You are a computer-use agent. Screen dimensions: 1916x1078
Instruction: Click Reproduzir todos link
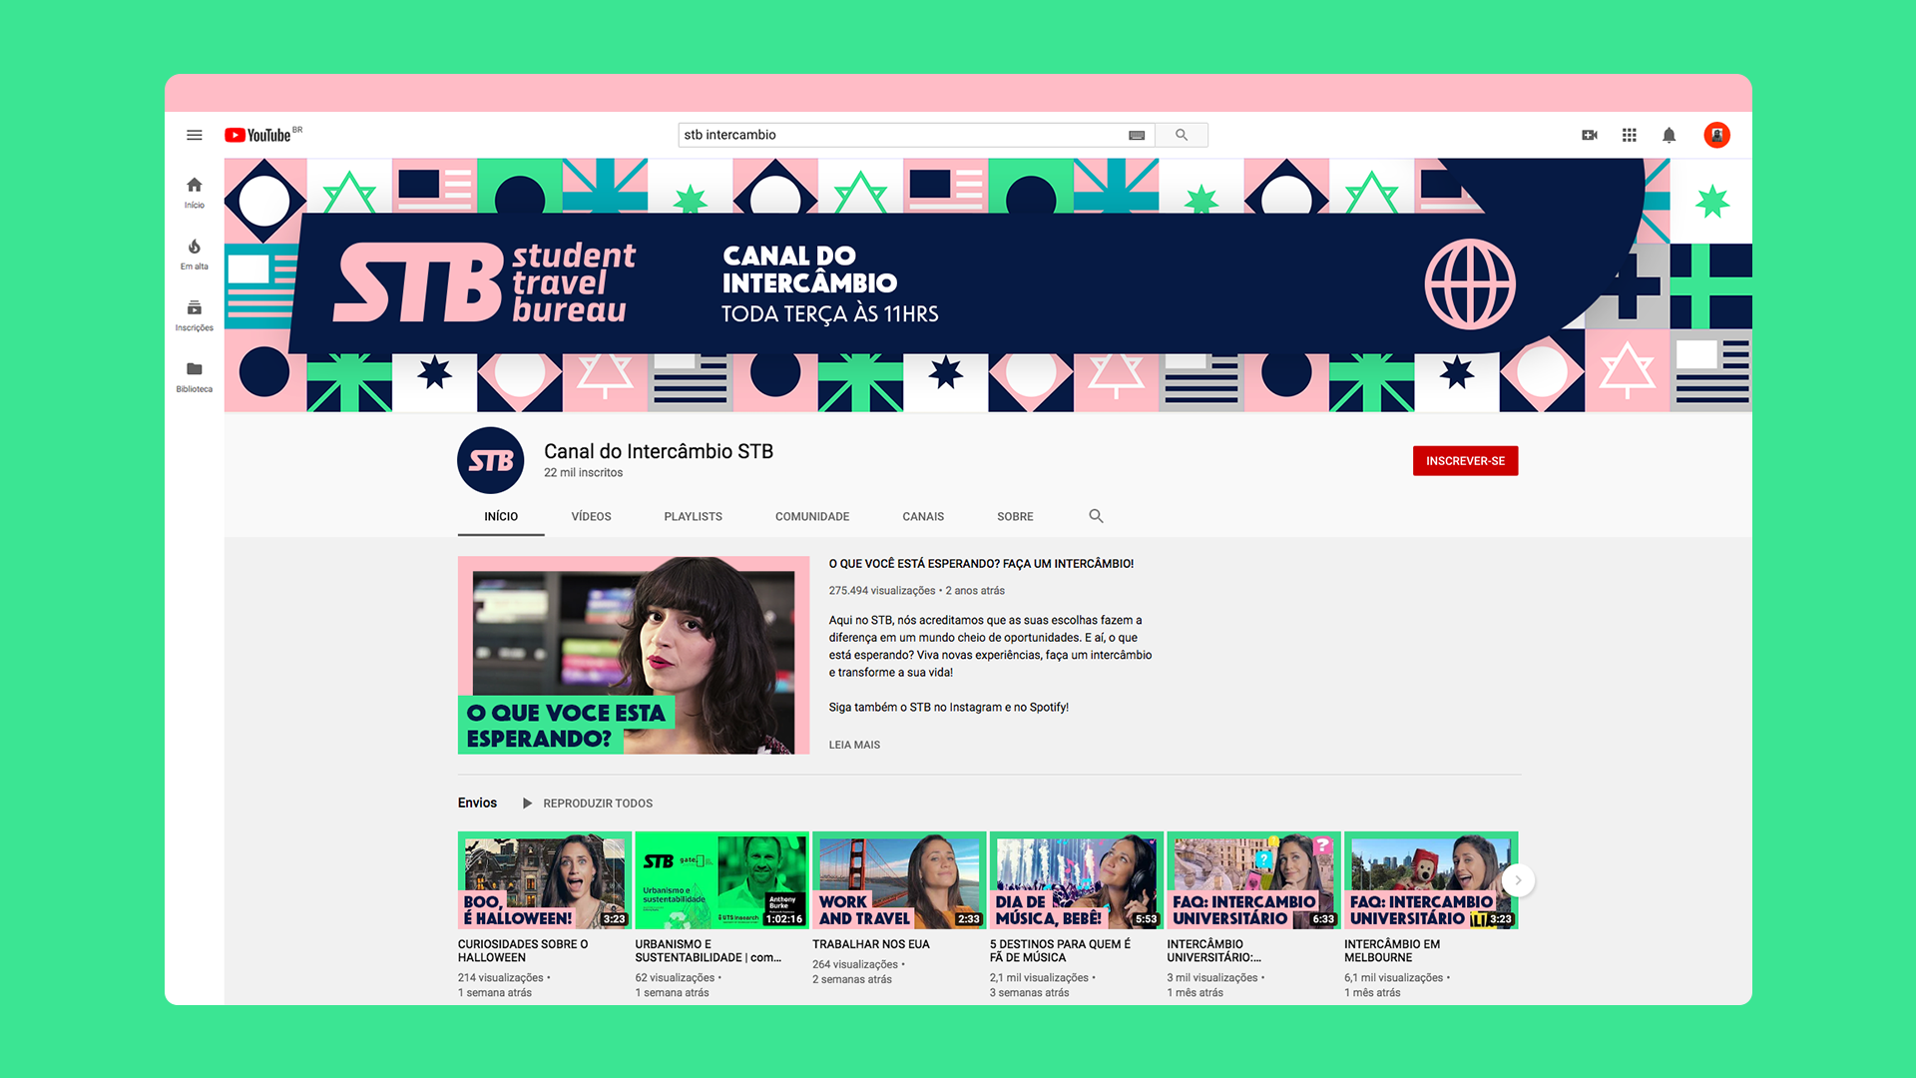(598, 804)
